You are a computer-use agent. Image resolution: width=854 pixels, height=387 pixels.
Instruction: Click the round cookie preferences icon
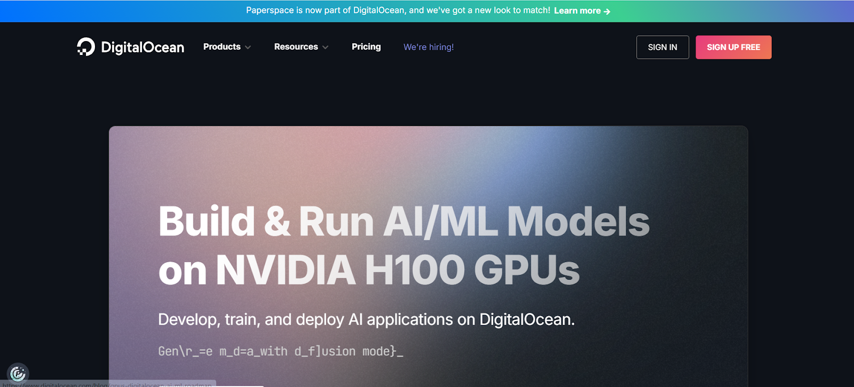(x=18, y=373)
